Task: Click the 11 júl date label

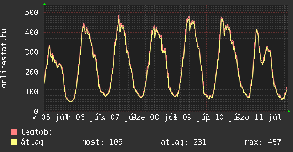Action: pyautogui.click(x=268, y=117)
